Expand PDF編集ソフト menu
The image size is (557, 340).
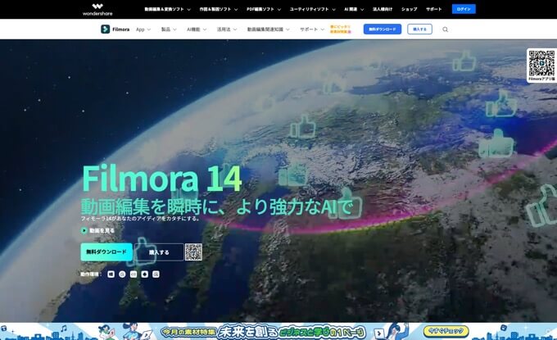[264, 9]
